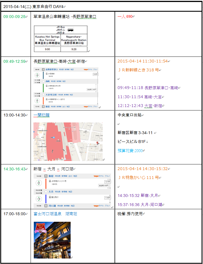Click the 着 badge next to 河口湖 at 16:36
Viewport: 203px width, 264px height.
click(46, 206)
